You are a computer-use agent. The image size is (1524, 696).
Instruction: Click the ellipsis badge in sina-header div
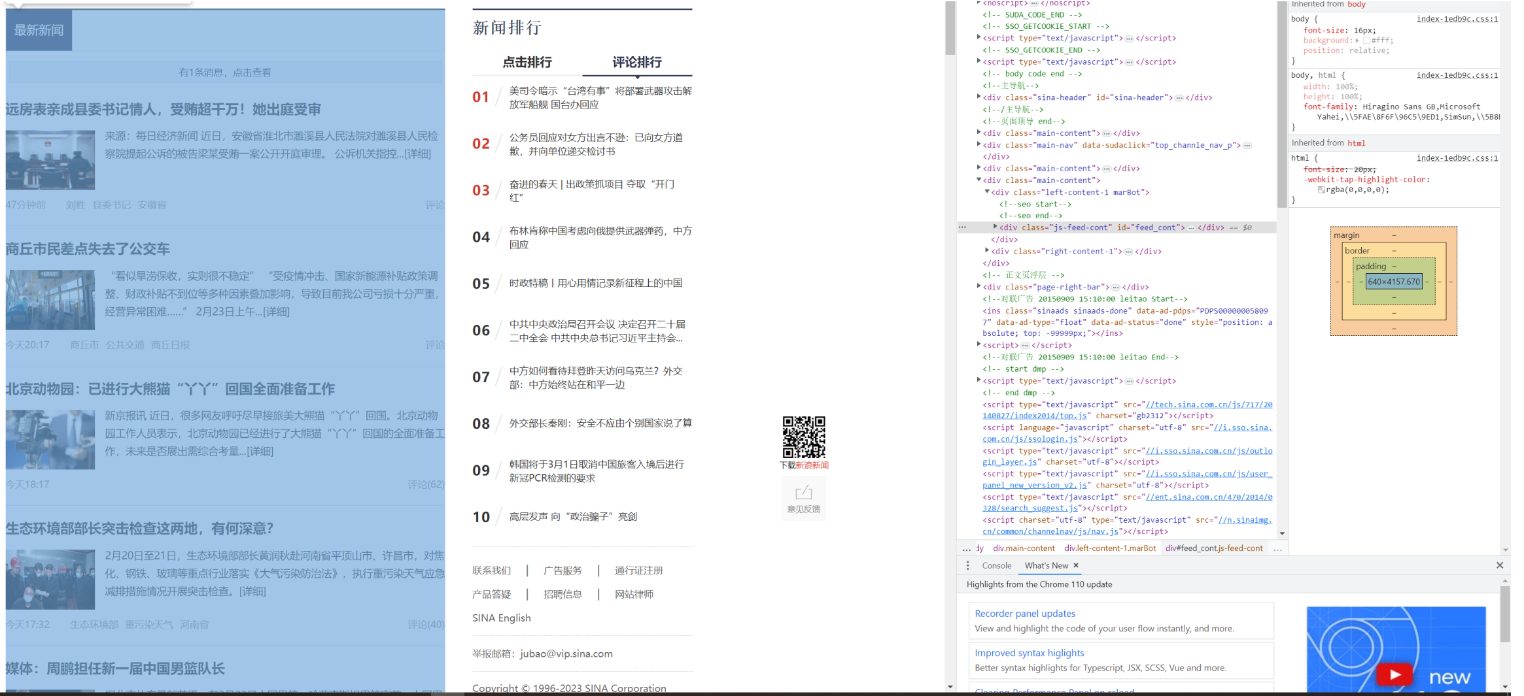[1179, 98]
